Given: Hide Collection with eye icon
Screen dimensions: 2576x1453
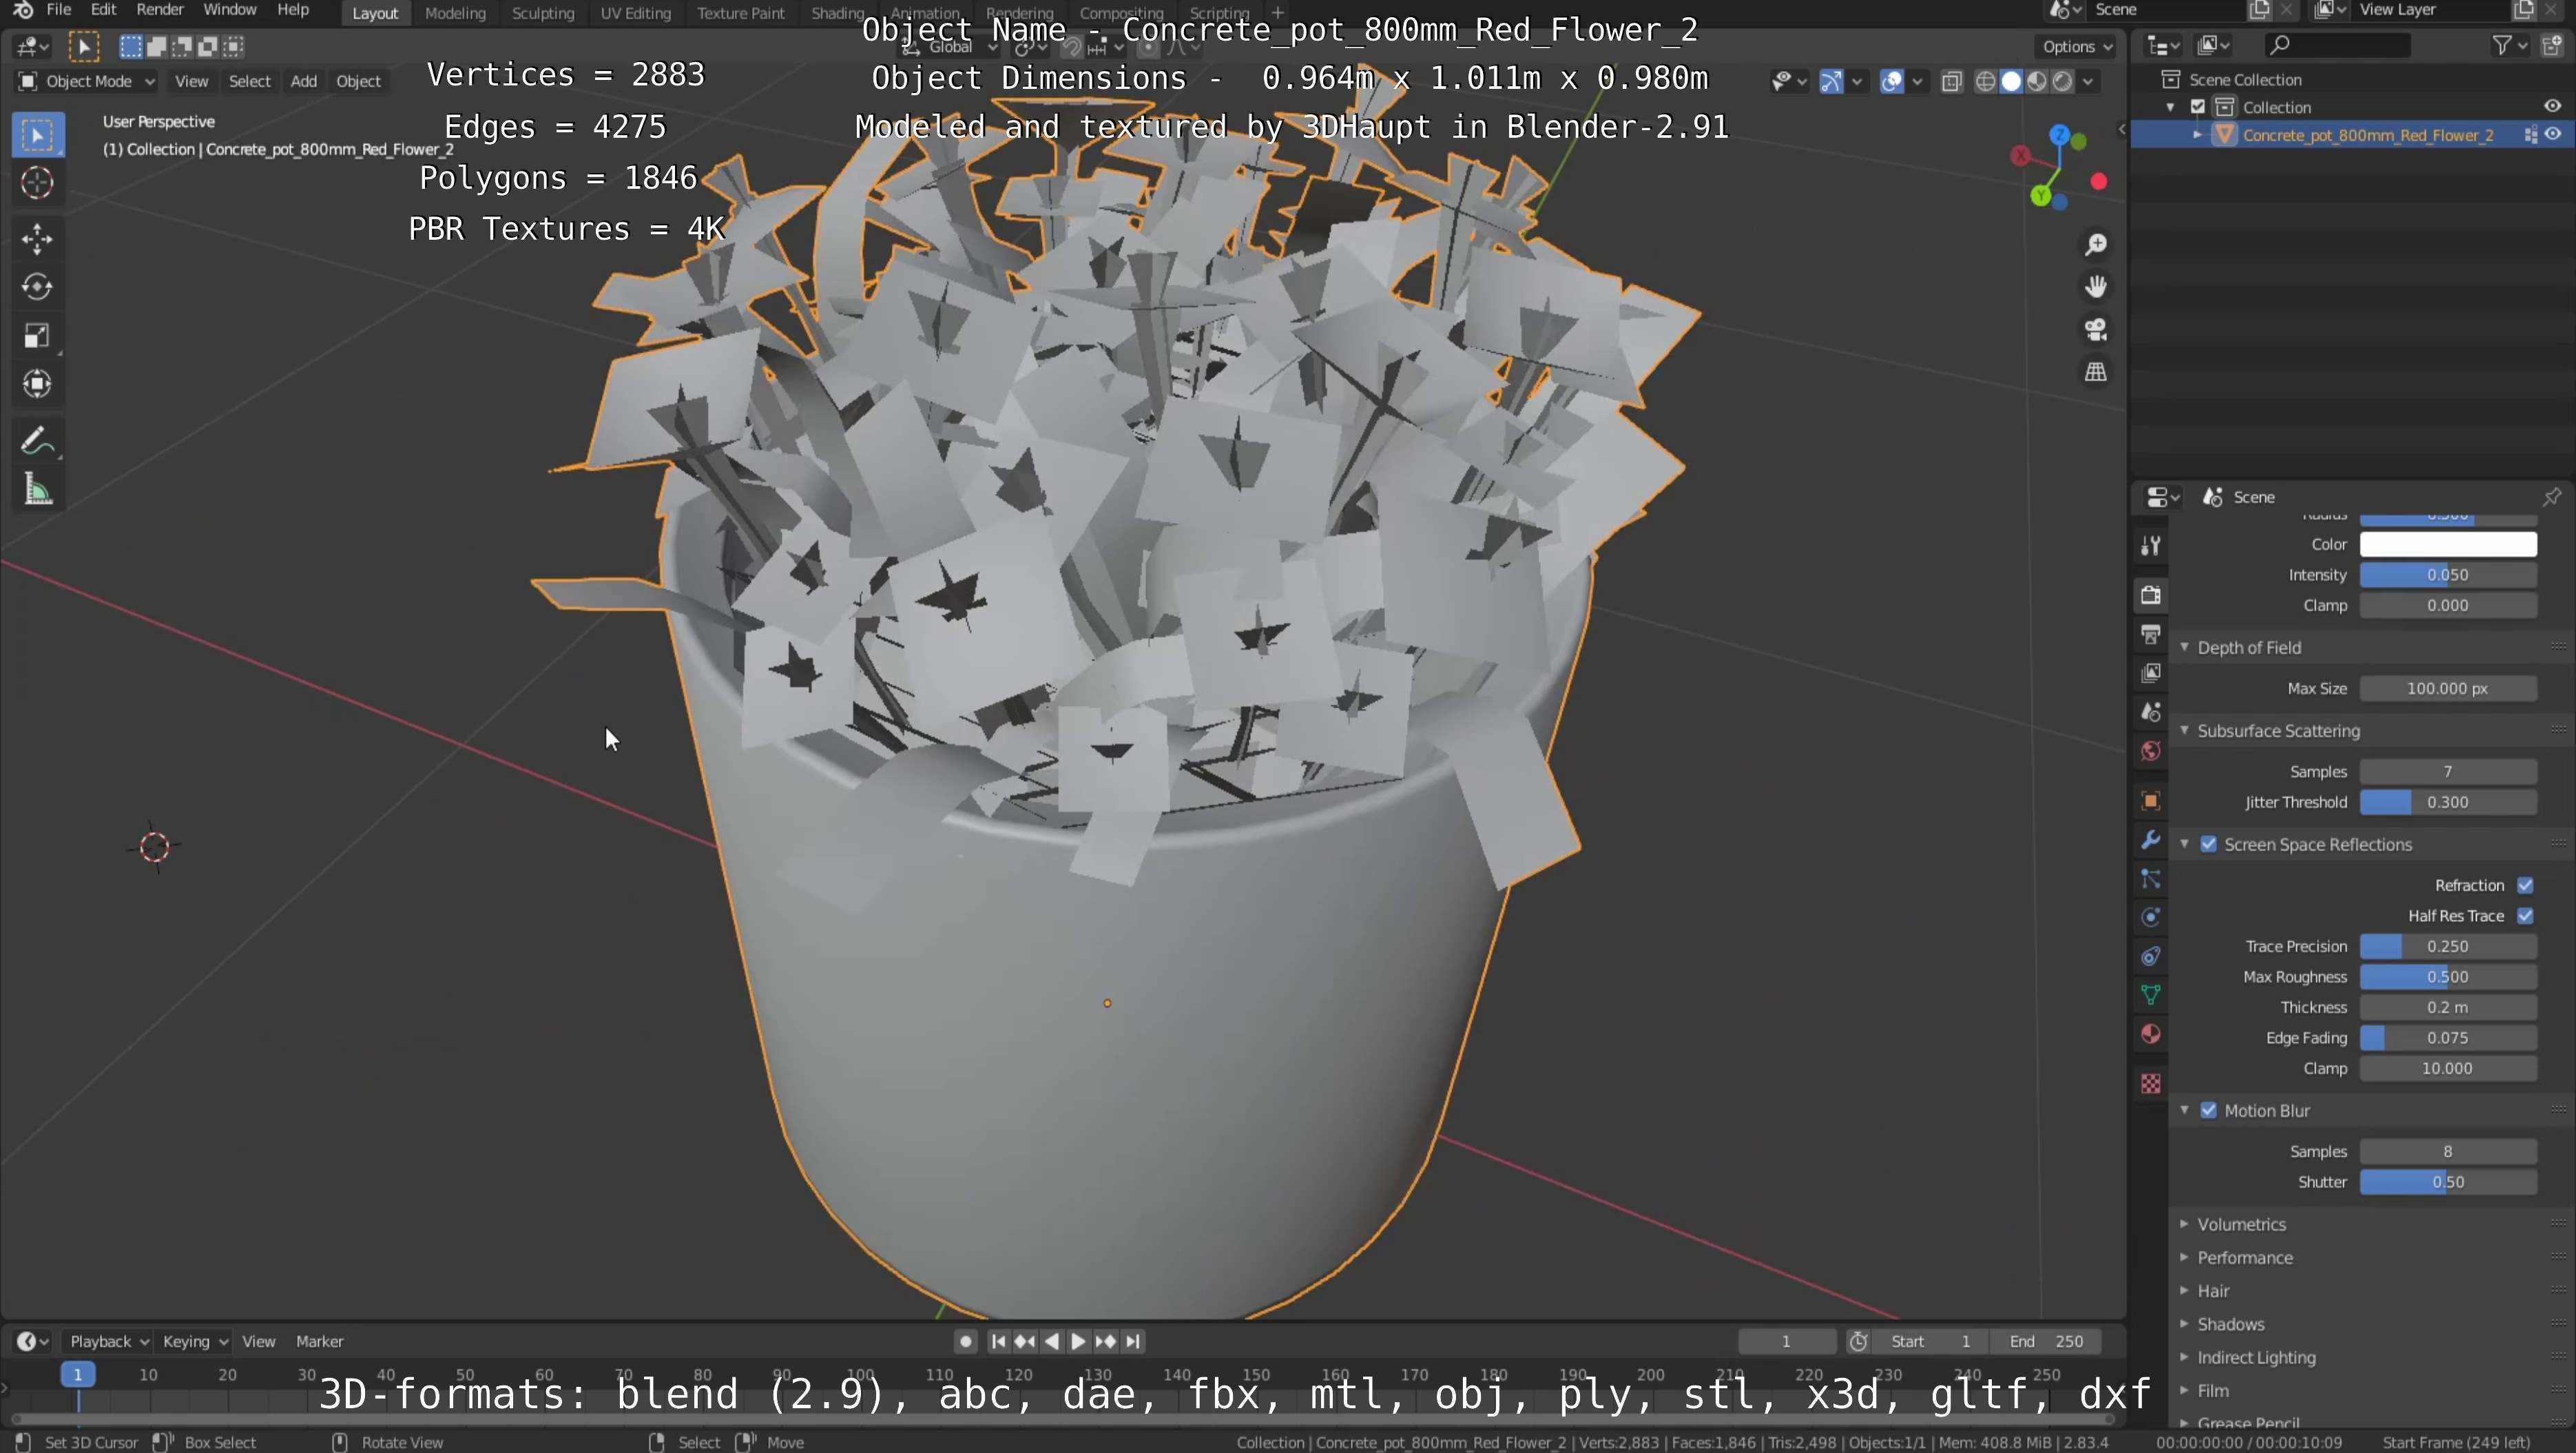Looking at the screenshot, I should (2553, 107).
